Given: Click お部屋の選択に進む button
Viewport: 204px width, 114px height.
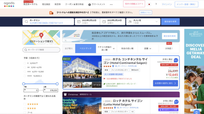Looking at the screenshot, I should 166,83.
